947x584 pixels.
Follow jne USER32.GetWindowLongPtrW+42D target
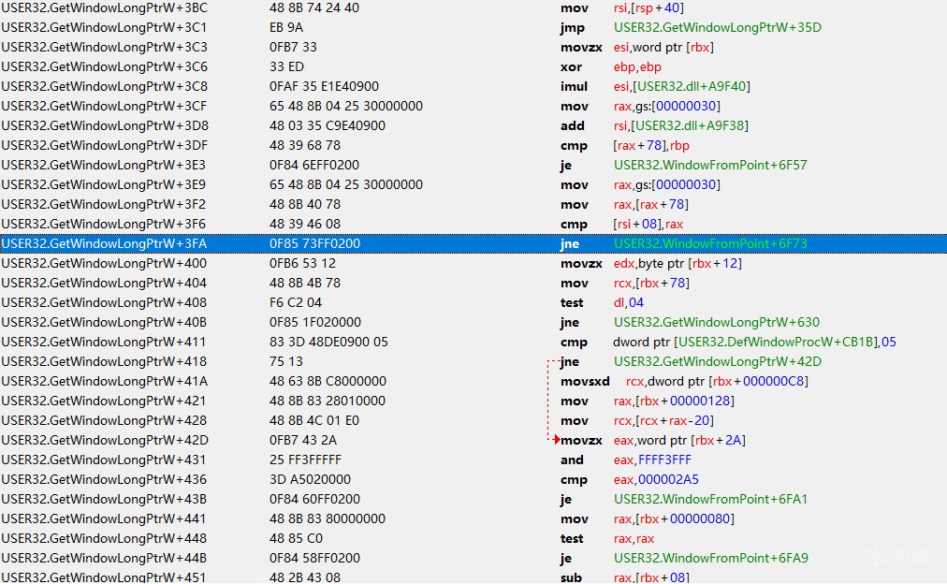(718, 361)
